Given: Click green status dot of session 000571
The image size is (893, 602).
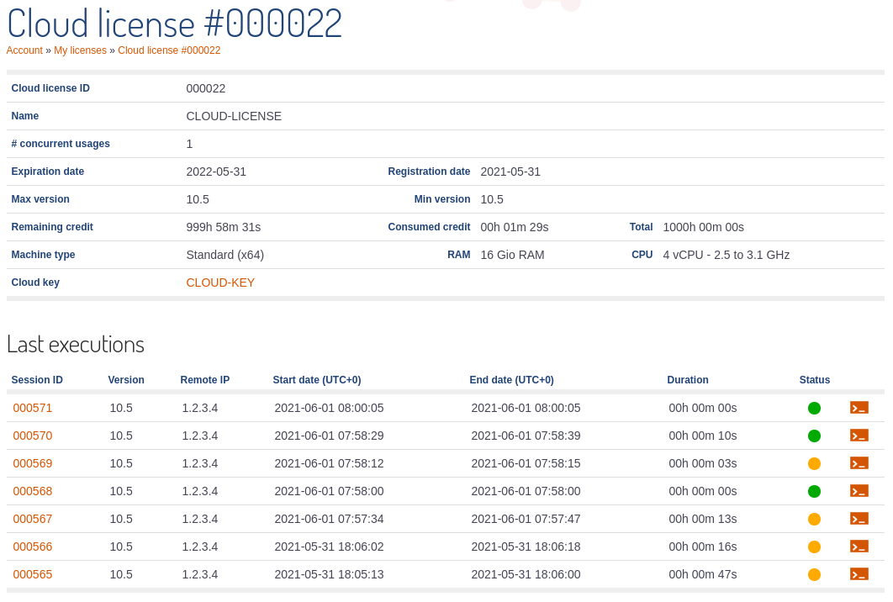Looking at the screenshot, I should [814, 408].
